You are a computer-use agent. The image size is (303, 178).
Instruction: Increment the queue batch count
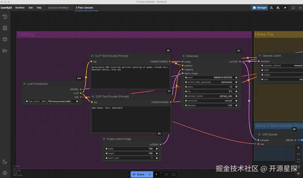click(x=161, y=173)
